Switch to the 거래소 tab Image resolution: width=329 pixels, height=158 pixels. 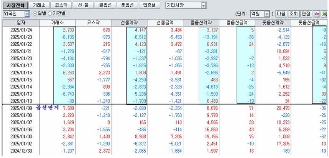[x=39, y=5]
